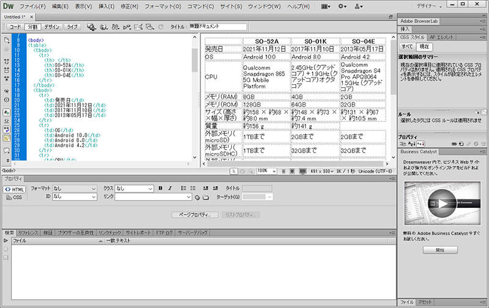Switch to the FTP Log tab
489x308 pixels.
point(164,233)
